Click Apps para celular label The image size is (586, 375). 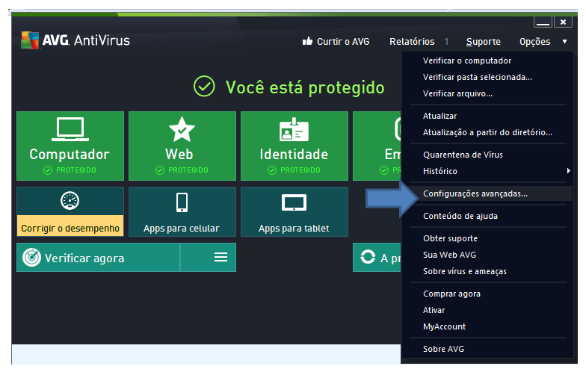(x=181, y=229)
